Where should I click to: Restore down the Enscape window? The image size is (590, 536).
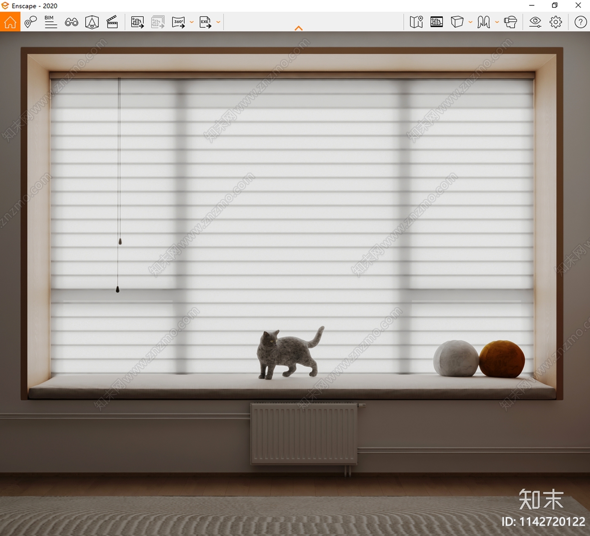(555, 6)
